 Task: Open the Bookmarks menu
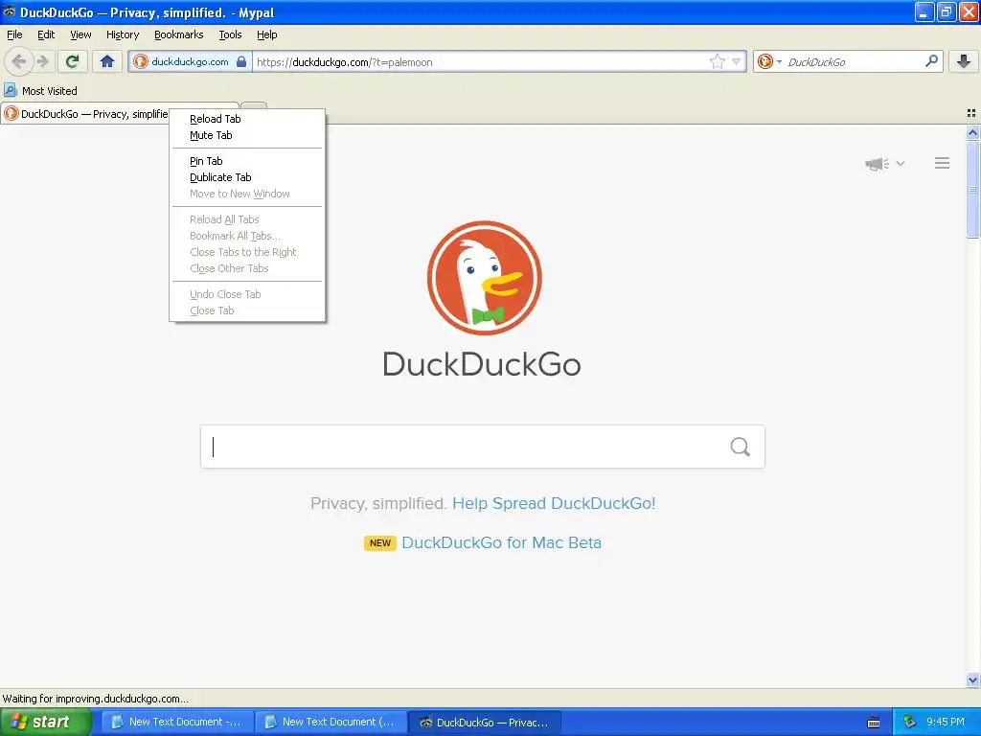(x=179, y=34)
